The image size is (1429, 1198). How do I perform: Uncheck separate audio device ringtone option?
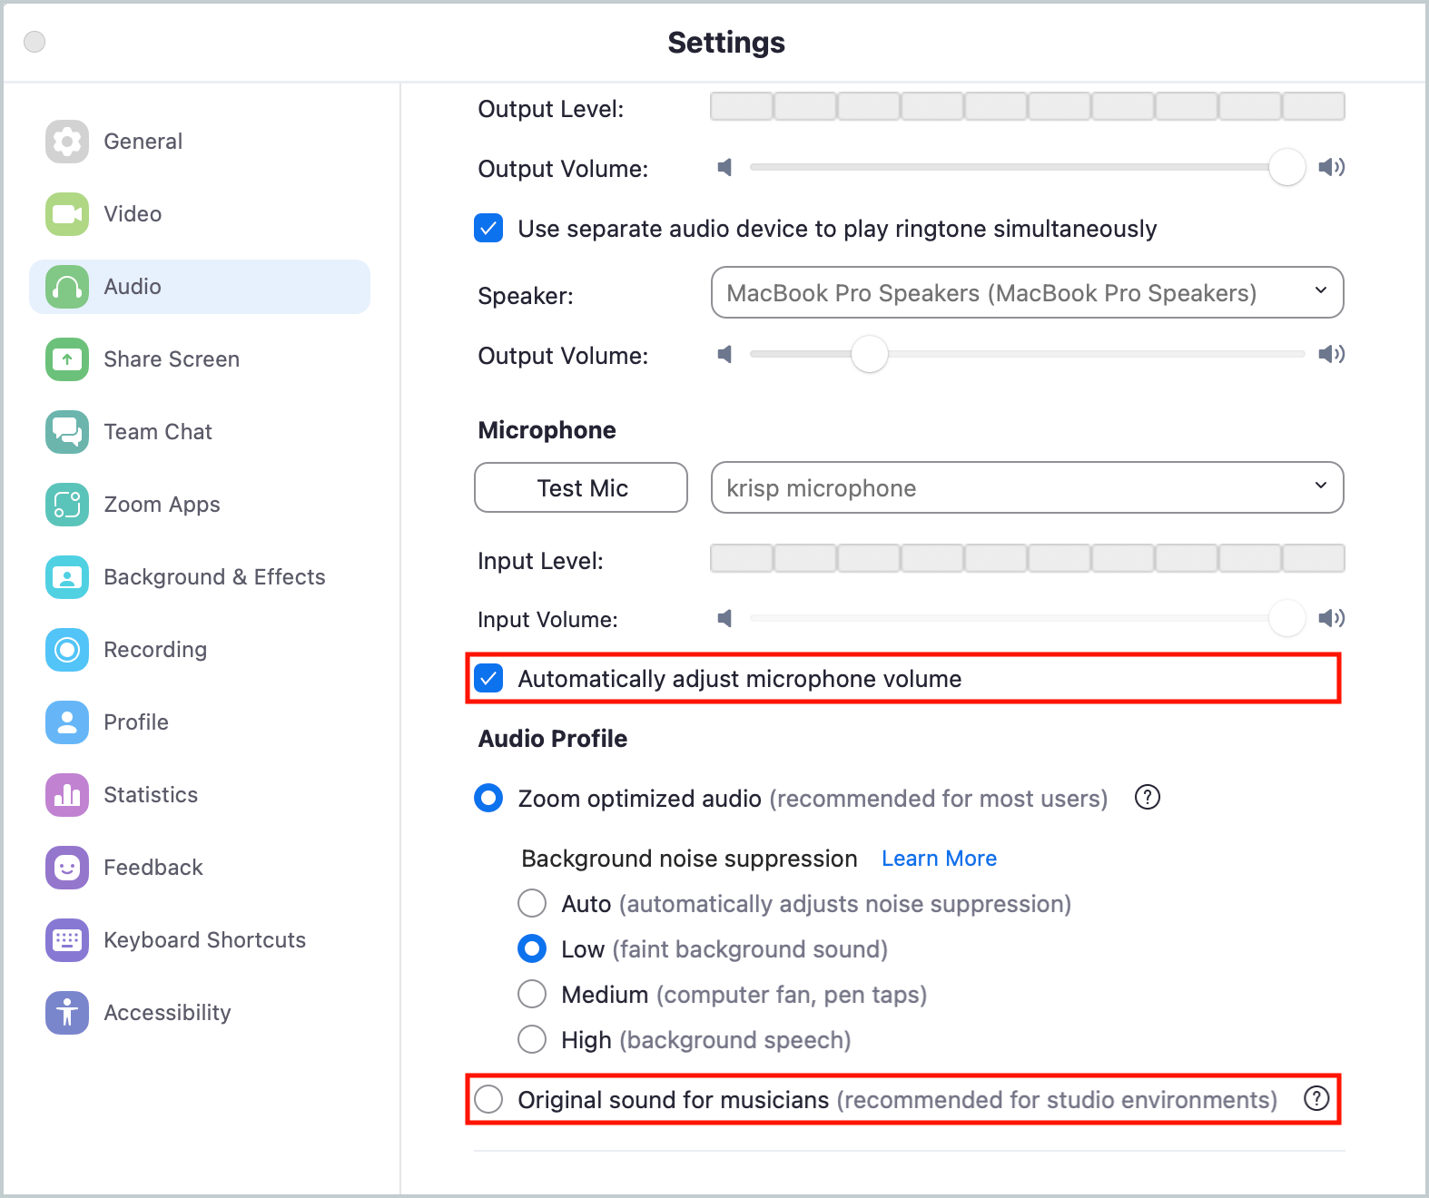[488, 228]
